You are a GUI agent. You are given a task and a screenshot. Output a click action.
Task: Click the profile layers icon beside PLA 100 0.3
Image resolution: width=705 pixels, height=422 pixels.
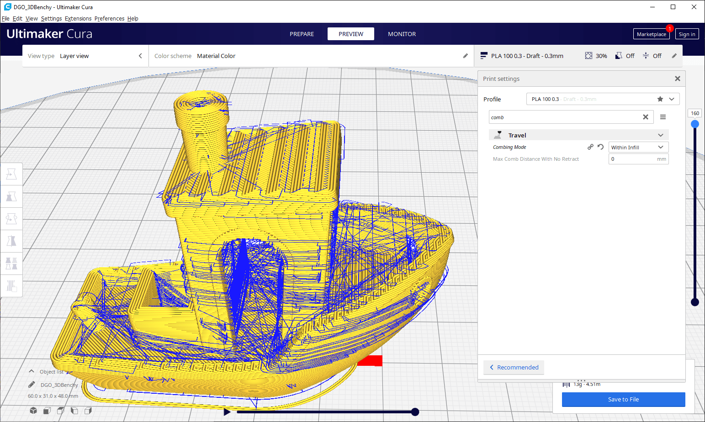click(x=484, y=56)
